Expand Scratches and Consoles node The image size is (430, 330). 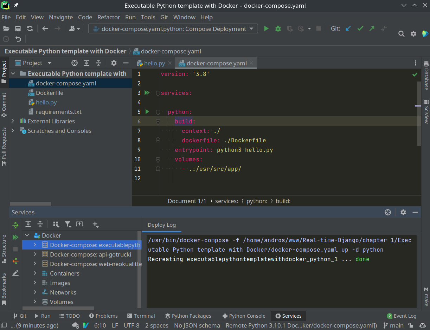click(13, 131)
